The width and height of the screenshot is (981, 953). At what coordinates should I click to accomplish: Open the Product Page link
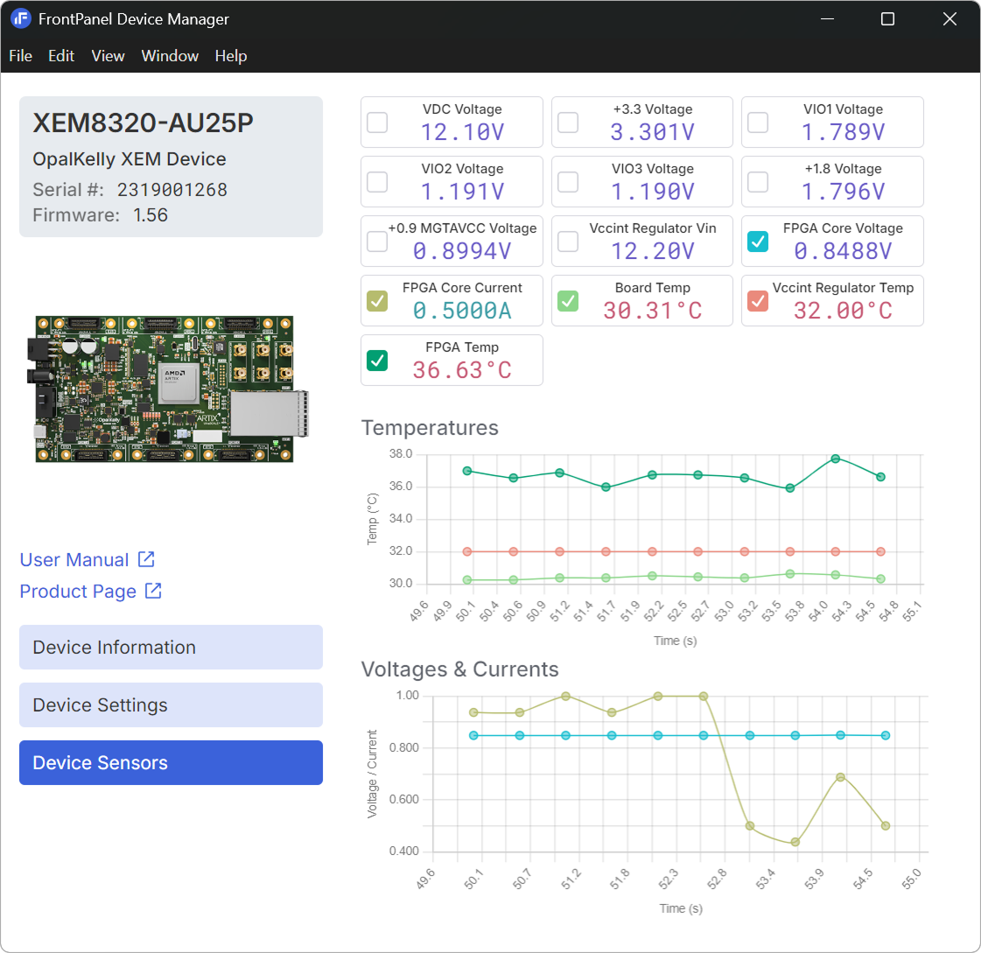91,592
